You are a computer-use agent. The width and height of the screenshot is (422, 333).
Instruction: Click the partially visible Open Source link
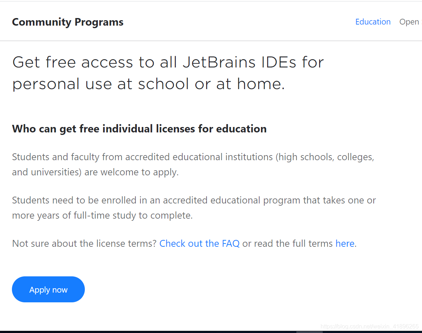412,22
